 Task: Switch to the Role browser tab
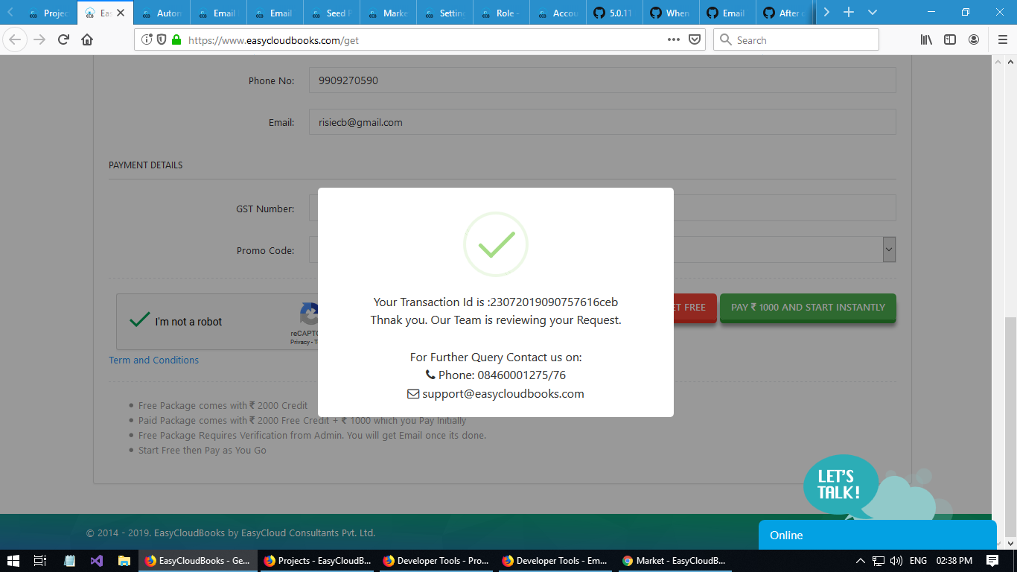502,13
